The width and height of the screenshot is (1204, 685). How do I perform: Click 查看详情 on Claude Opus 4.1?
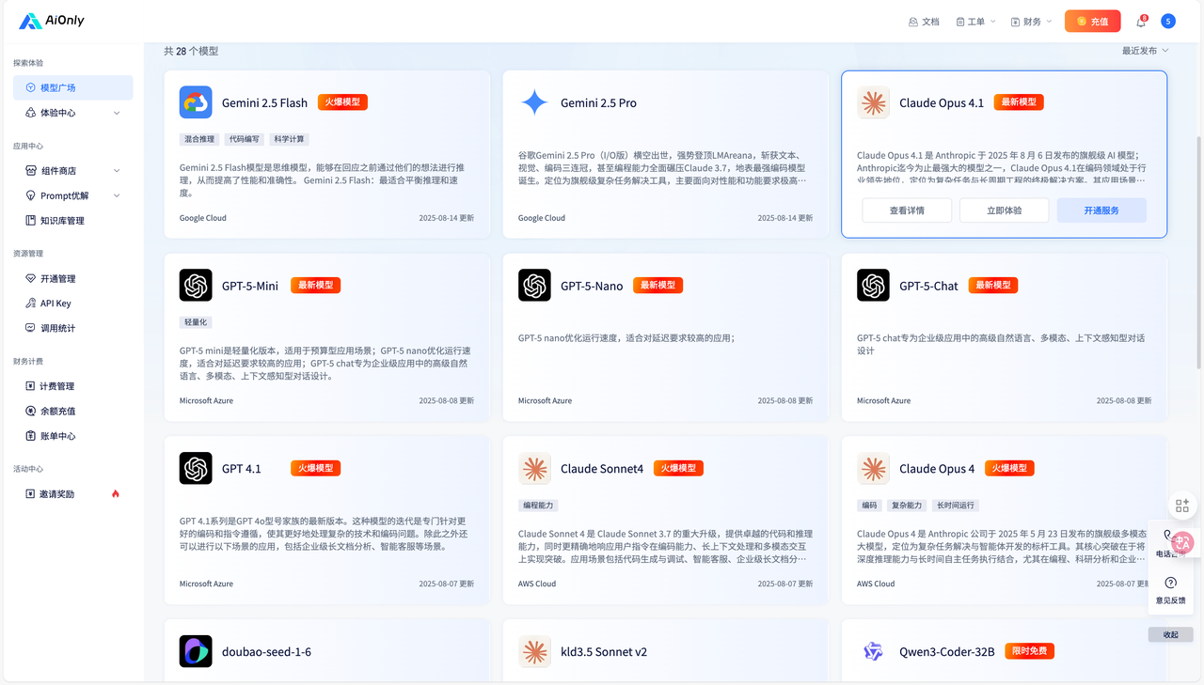[907, 210]
